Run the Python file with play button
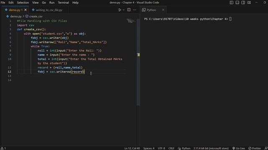 [x=120, y=10]
